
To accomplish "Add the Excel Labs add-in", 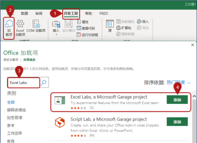I will coord(177,100).
